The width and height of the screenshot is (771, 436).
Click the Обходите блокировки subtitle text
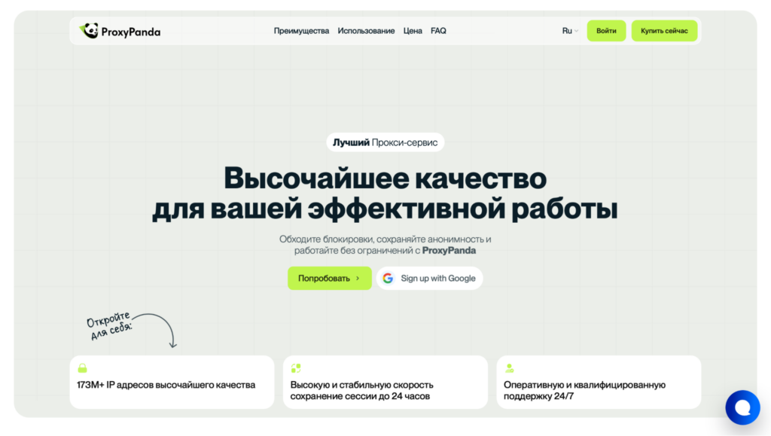[x=385, y=245]
